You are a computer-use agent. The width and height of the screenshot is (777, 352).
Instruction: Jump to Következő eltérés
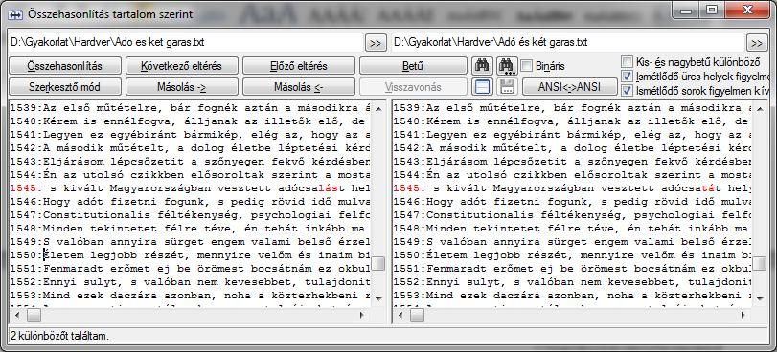pyautogui.click(x=182, y=65)
